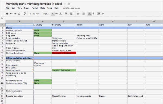Select the empty cell A1
This screenshot has height=104, width=163.
[x=20, y=25]
